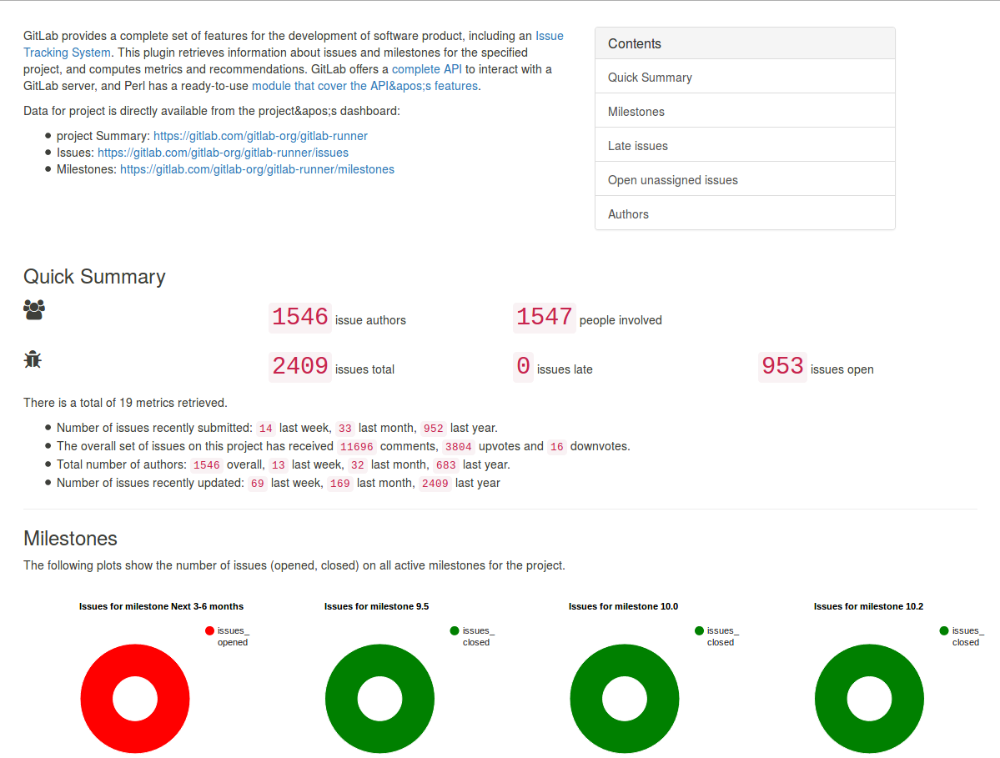Open the Authors contents entry
Viewport: 1000px width, 758px height.
(x=628, y=213)
